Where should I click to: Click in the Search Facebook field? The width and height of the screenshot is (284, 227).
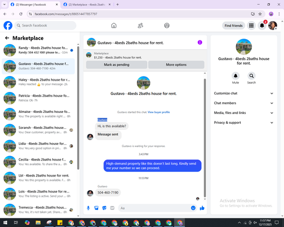pyautogui.click(x=45, y=26)
